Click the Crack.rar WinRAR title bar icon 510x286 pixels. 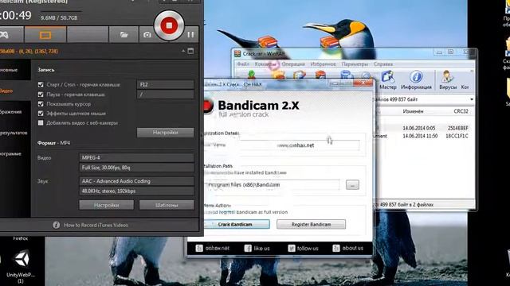coord(237,53)
